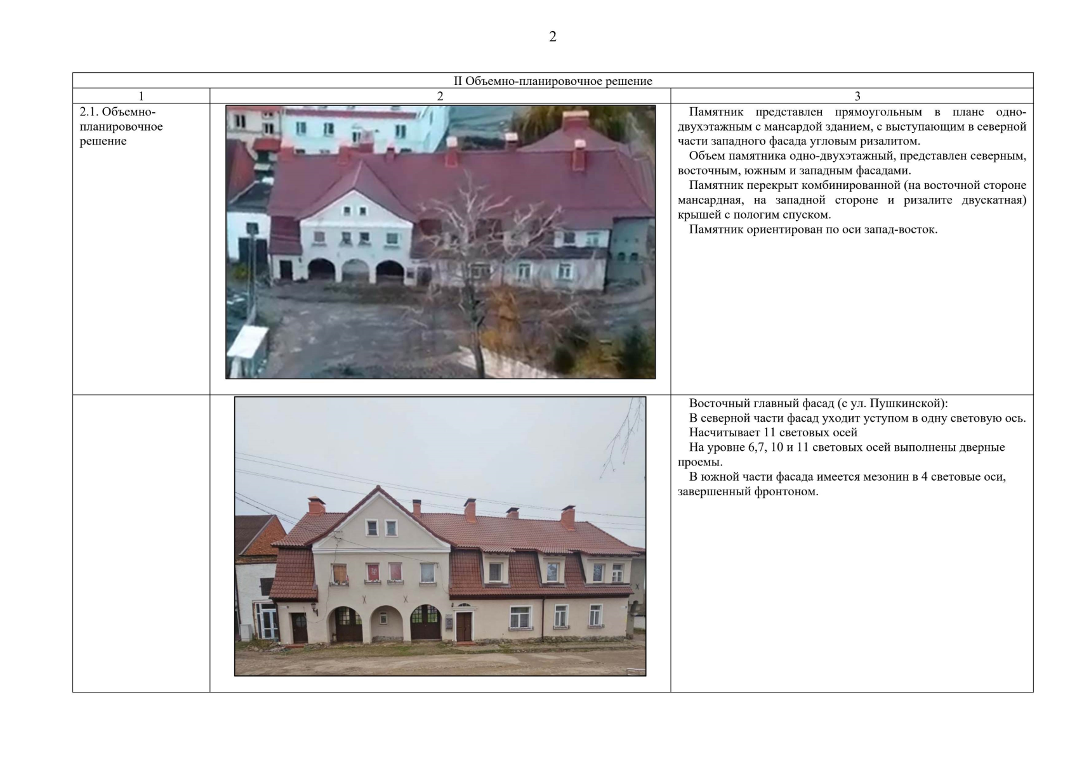Click the line 'Насчитывает 11 световых осей'
This screenshot has width=1077, height=761.
pyautogui.click(x=773, y=433)
